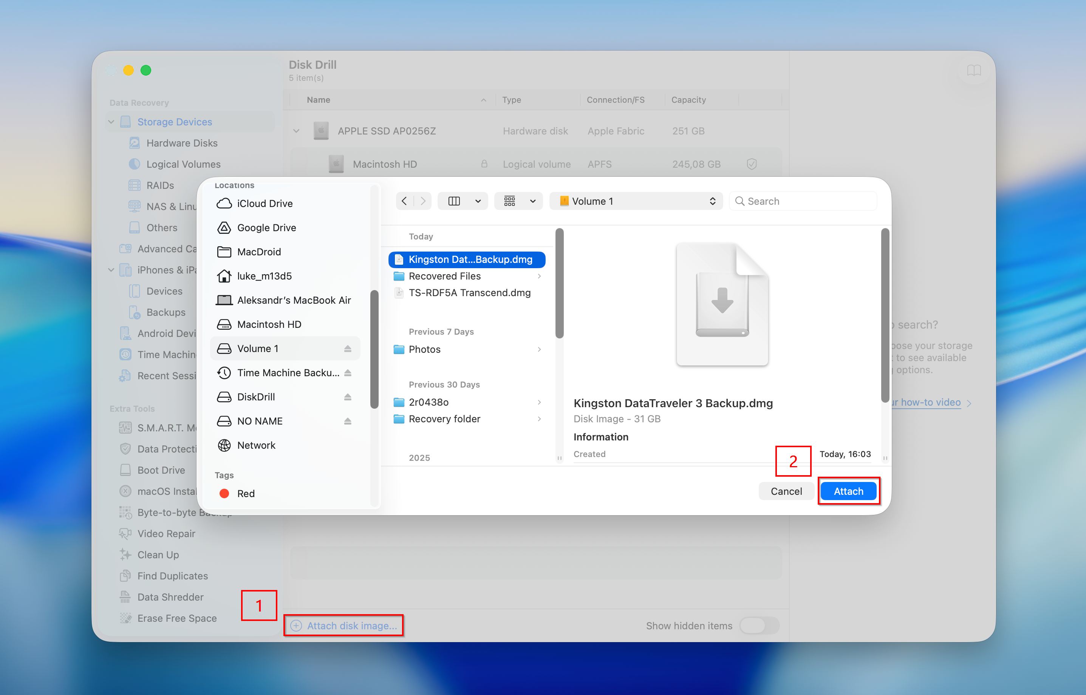Click the file list scrollbar
1086x695 pixels.
559,283
